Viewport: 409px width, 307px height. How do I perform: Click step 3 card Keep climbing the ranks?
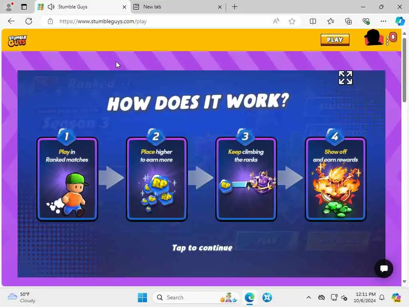click(246, 179)
